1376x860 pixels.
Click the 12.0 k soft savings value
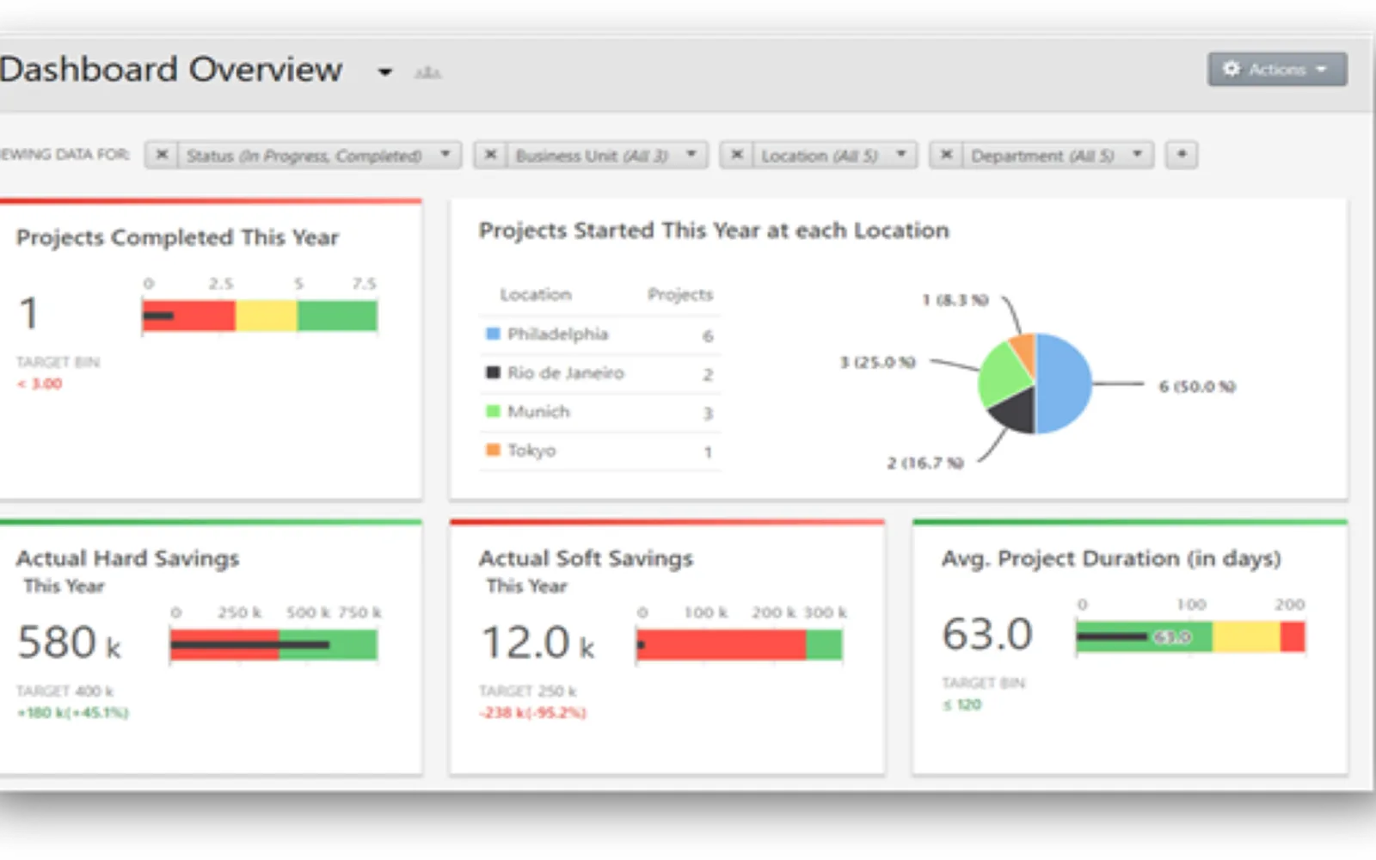tap(538, 642)
